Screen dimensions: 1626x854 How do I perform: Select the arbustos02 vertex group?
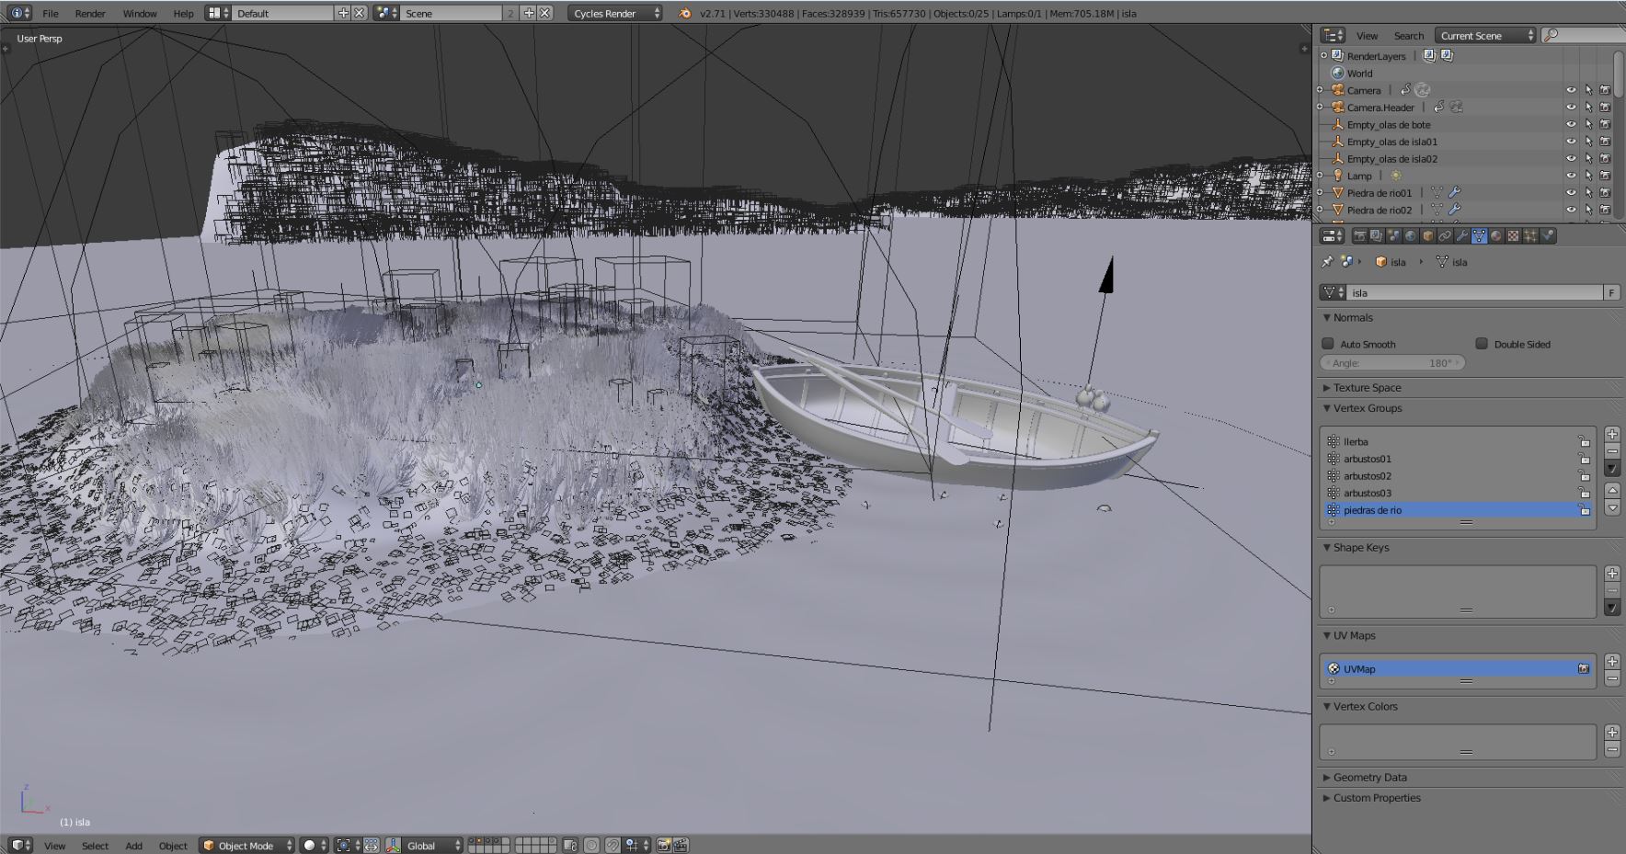coord(1368,476)
